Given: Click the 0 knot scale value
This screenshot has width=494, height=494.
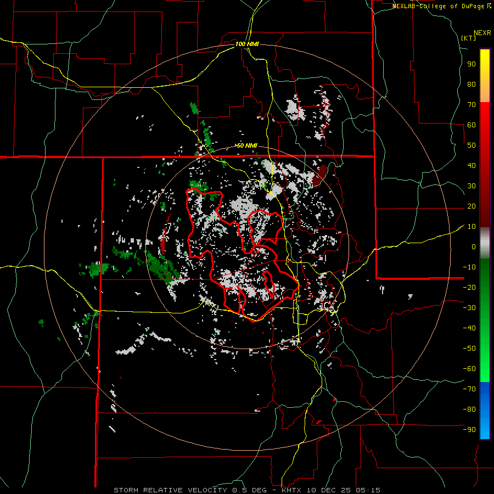Looking at the screenshot, I should (474, 246).
